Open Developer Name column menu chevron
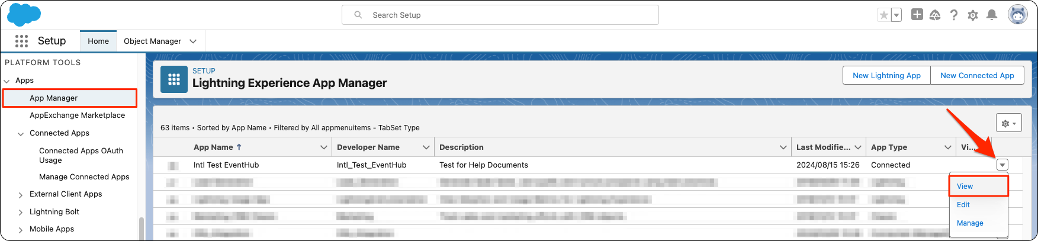This screenshot has height=241, width=1038. tap(426, 147)
